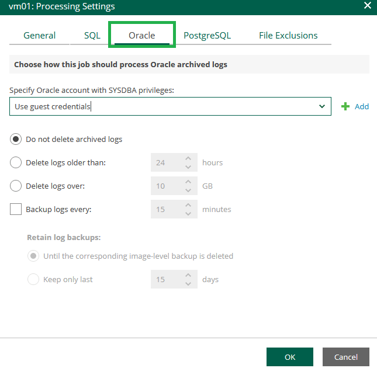Select Delete logs older than option
The width and height of the screenshot is (377, 375).
click(x=16, y=162)
